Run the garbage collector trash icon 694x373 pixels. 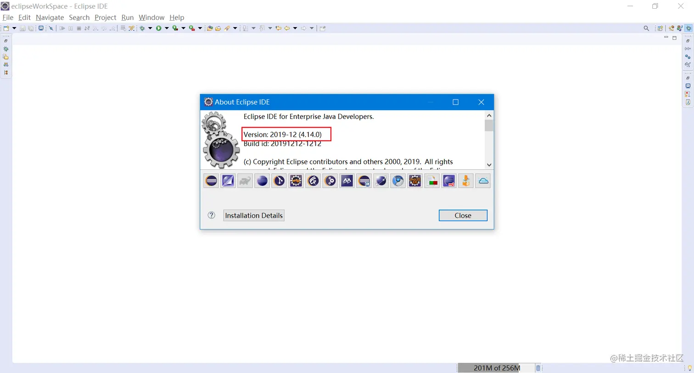tap(538, 368)
